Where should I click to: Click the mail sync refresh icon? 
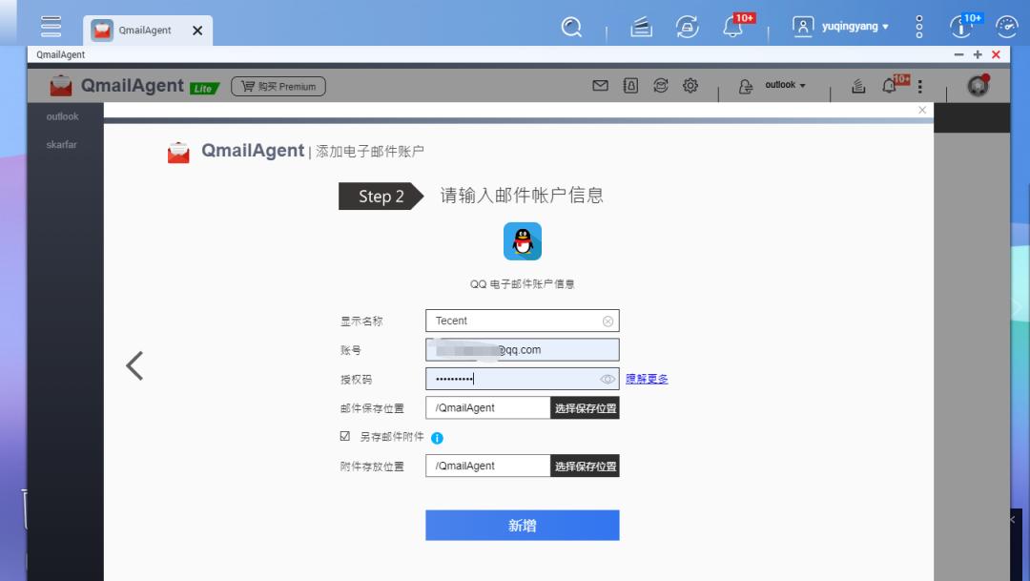660,85
